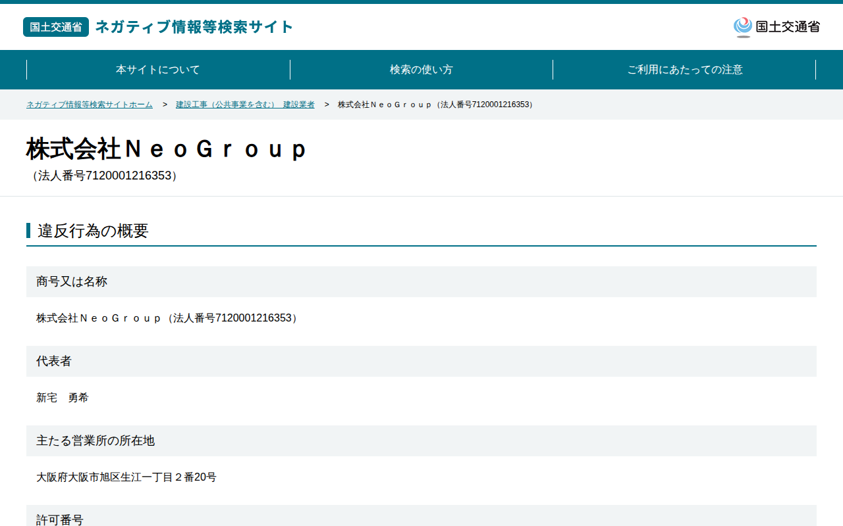Click the address 大阪府大阪市旭区生江一丁目２番20号
Viewport: 843px width, 526px height.
coord(126,477)
